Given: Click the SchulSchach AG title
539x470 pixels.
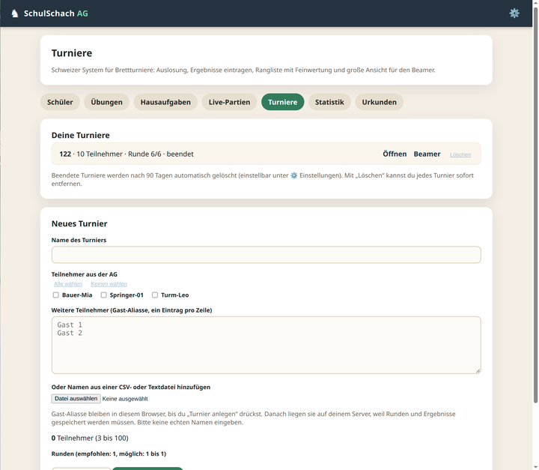Looking at the screenshot, I should click(55, 13).
